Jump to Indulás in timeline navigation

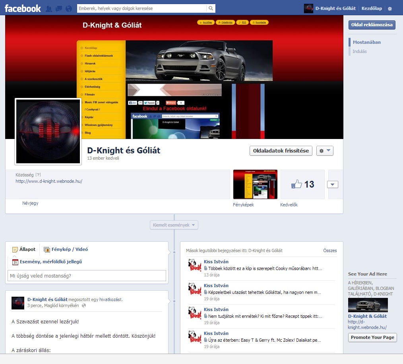[x=359, y=51]
